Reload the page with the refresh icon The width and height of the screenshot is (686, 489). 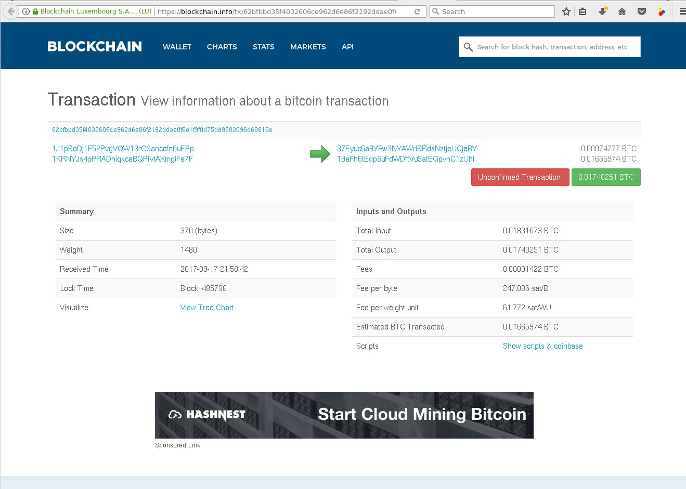417,11
